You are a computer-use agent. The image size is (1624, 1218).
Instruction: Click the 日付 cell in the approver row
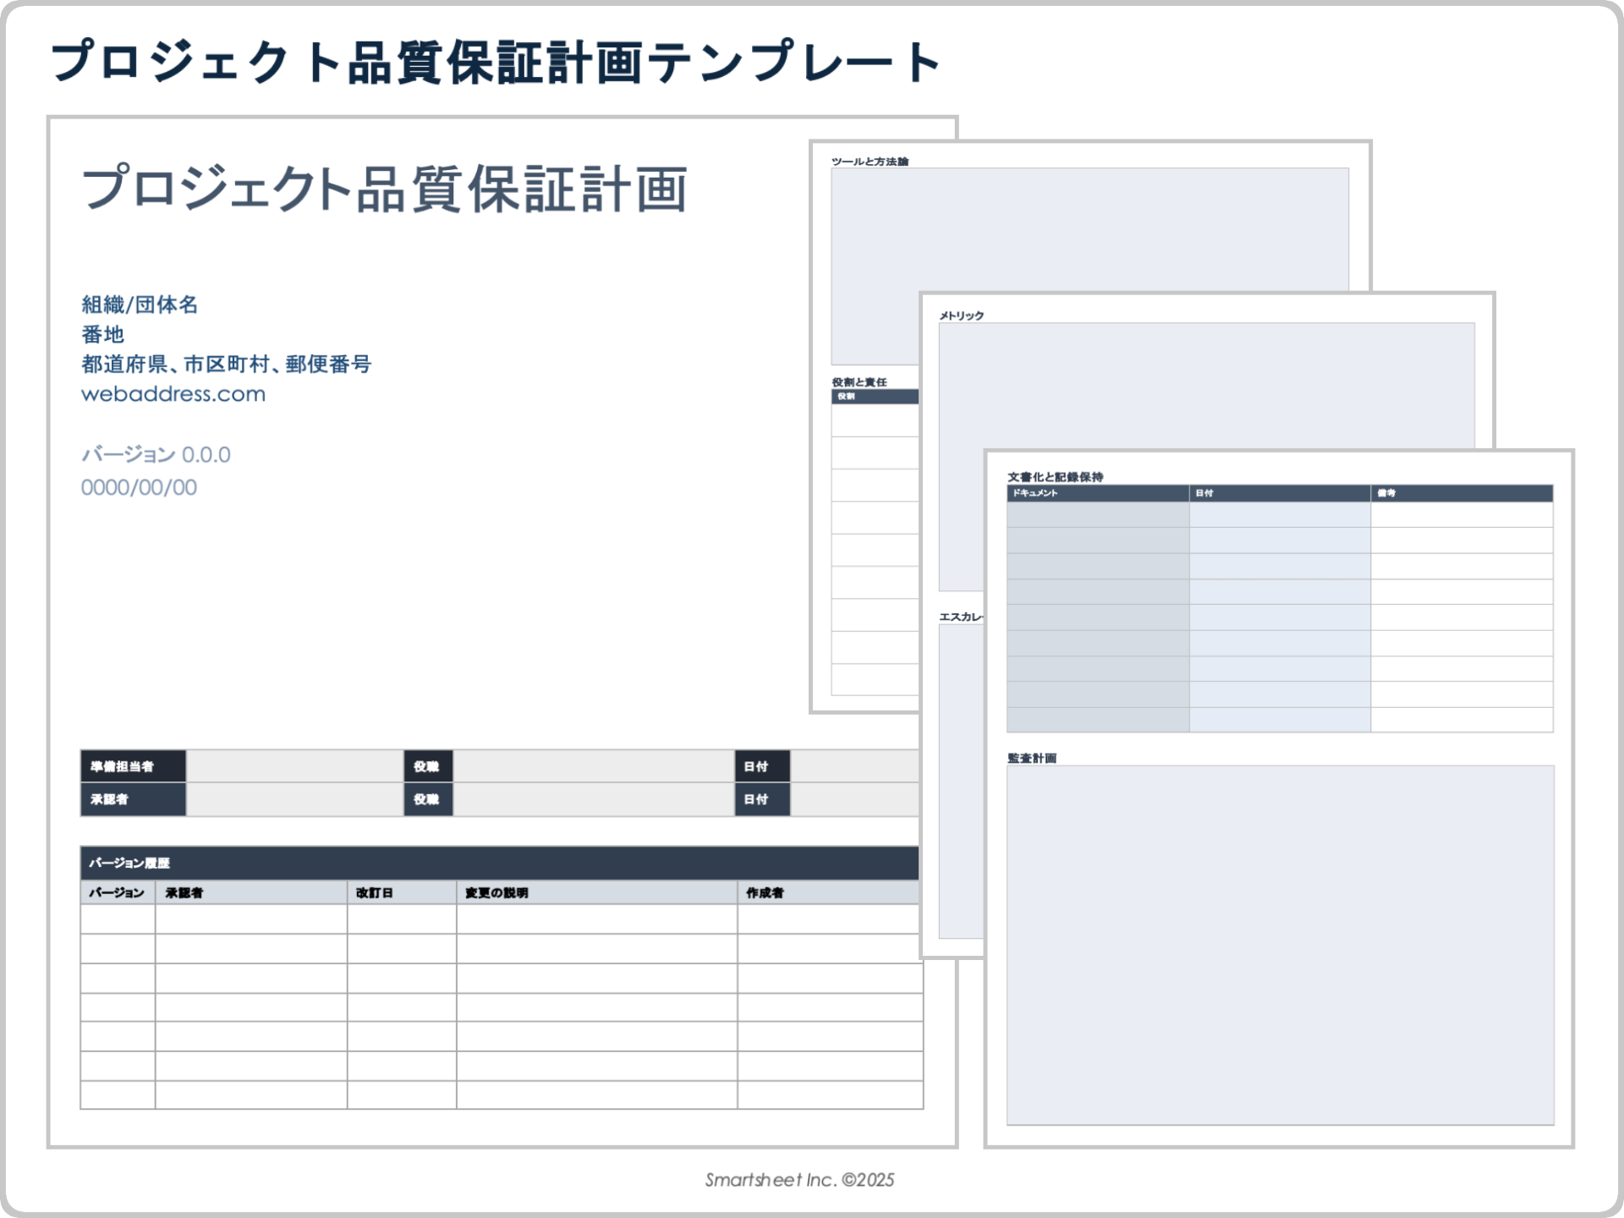click(760, 798)
